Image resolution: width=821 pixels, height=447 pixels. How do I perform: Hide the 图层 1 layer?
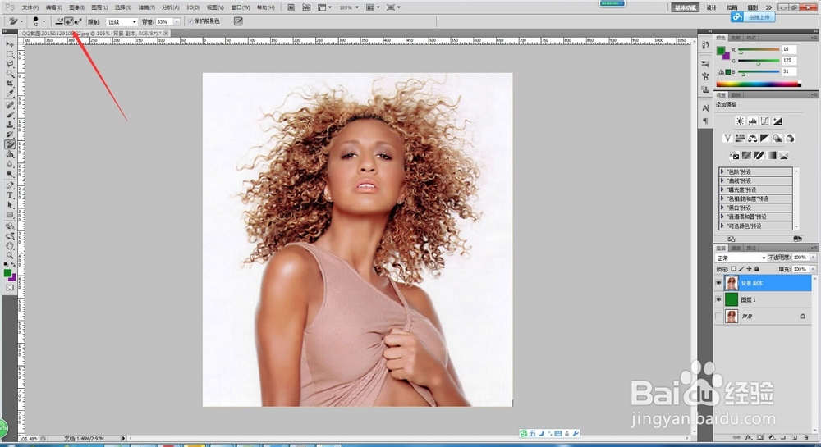(x=718, y=299)
